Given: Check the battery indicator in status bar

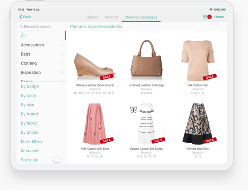Looking at the screenshot, I should (x=223, y=10).
